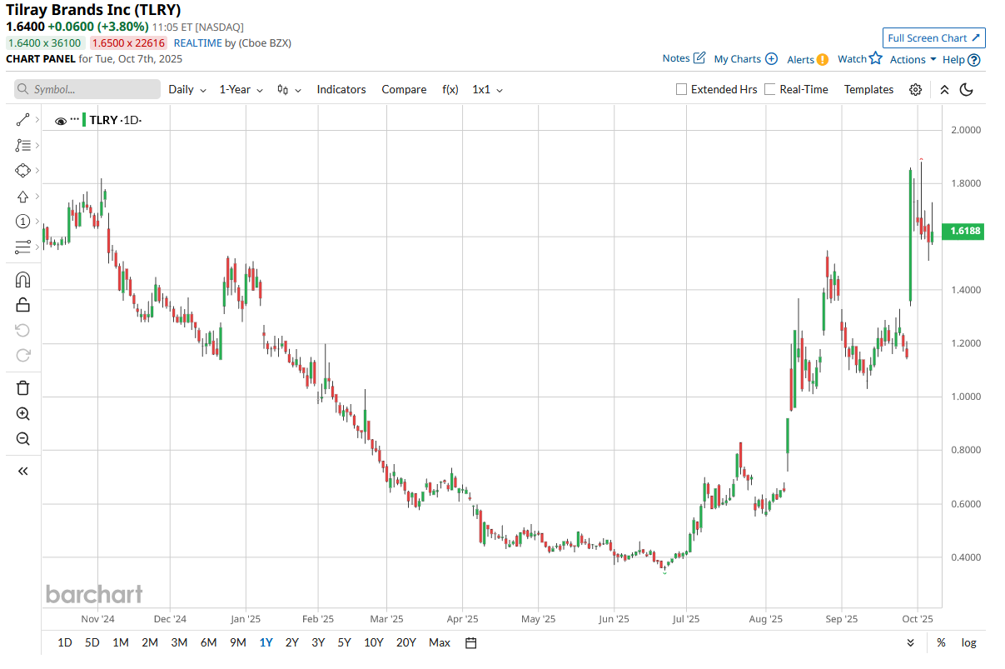Select the 5D time range

[92, 642]
